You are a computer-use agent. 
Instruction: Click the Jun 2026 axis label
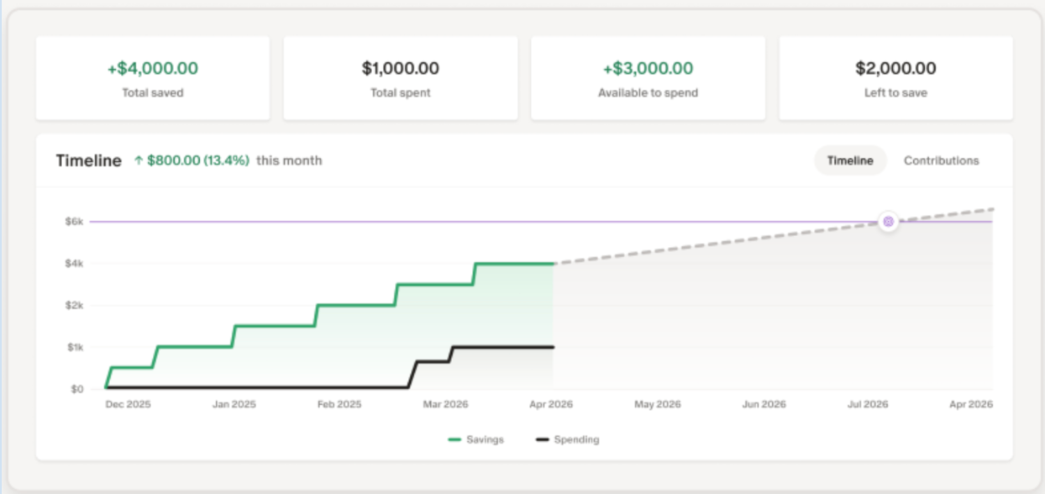coord(764,404)
